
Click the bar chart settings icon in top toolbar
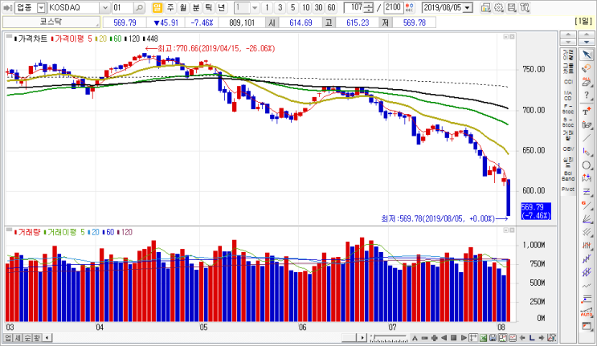click(485, 7)
